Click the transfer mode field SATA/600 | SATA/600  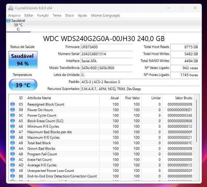point(107,68)
